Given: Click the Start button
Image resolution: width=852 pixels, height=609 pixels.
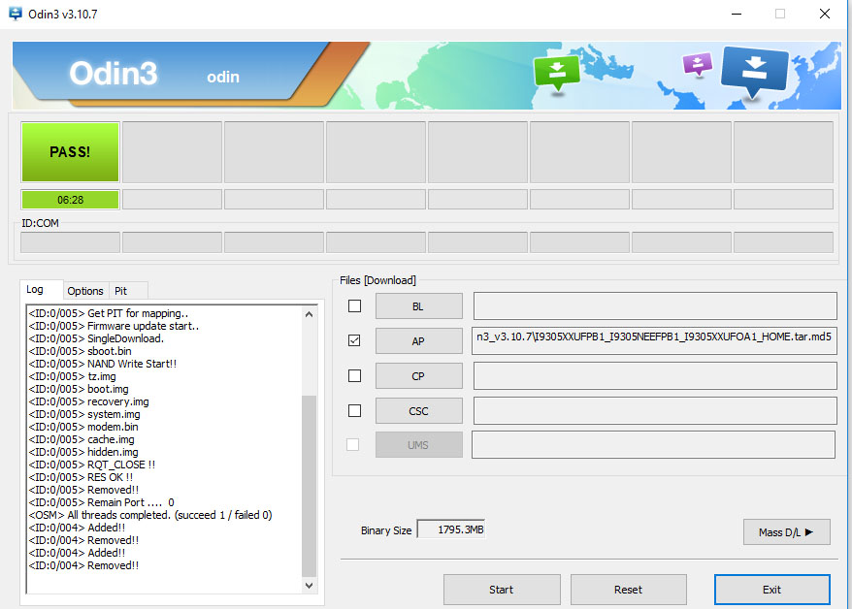Looking at the screenshot, I should 502,590.
